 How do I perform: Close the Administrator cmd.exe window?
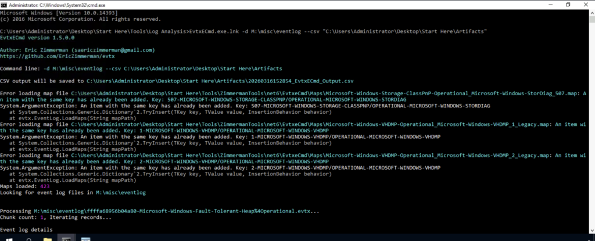point(585,5)
